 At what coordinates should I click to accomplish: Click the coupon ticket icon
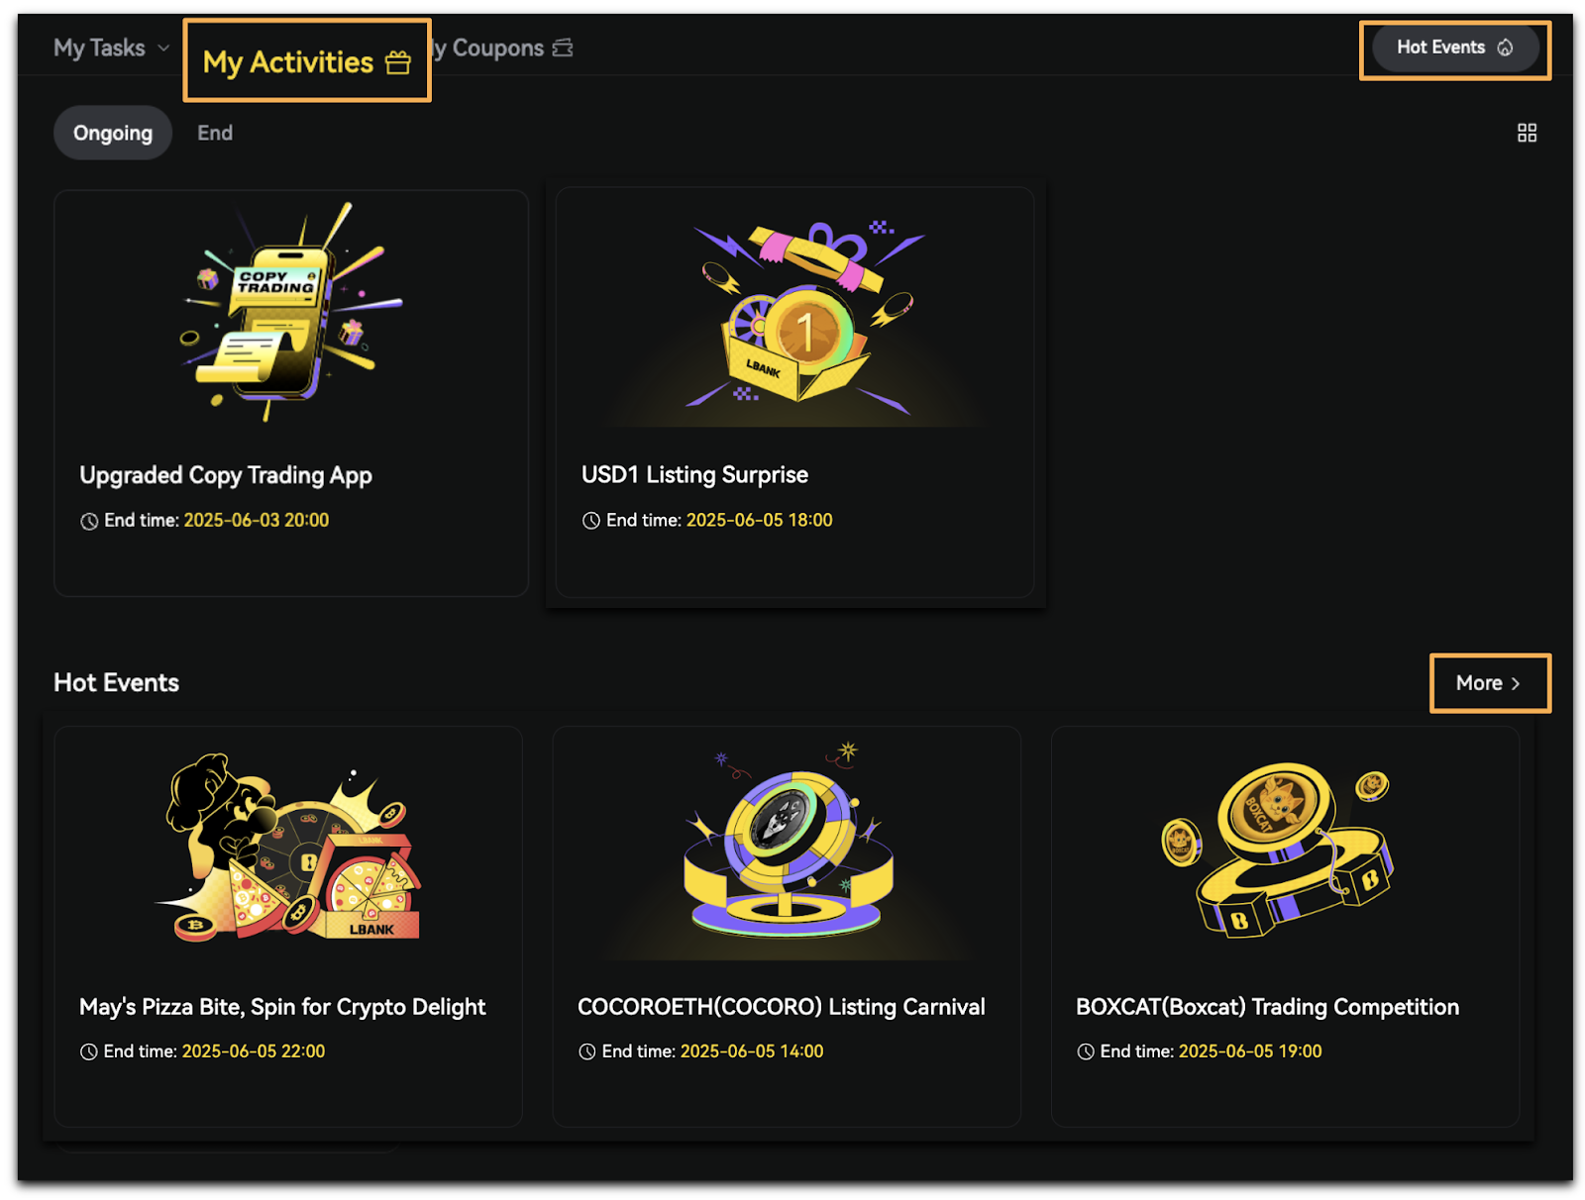pyautogui.click(x=563, y=48)
